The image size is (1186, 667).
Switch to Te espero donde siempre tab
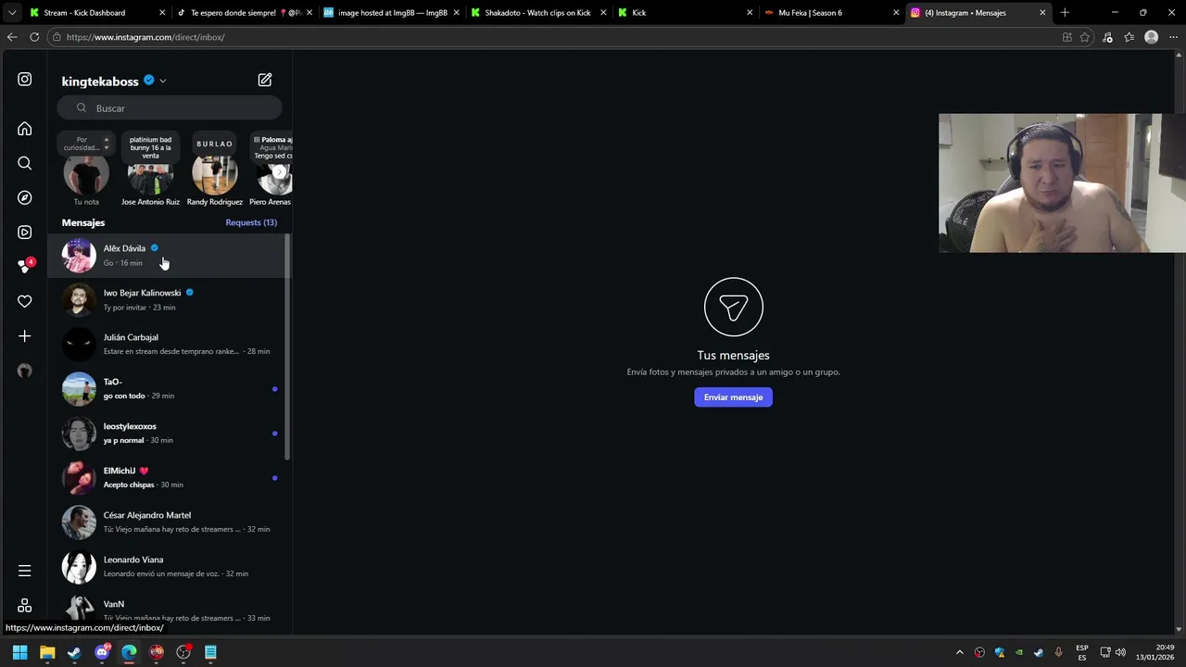(x=245, y=13)
